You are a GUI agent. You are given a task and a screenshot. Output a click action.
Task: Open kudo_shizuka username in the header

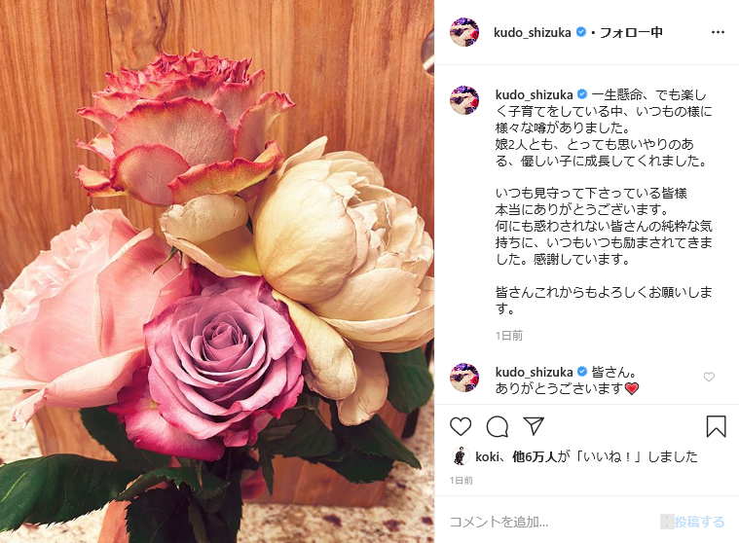click(532, 32)
